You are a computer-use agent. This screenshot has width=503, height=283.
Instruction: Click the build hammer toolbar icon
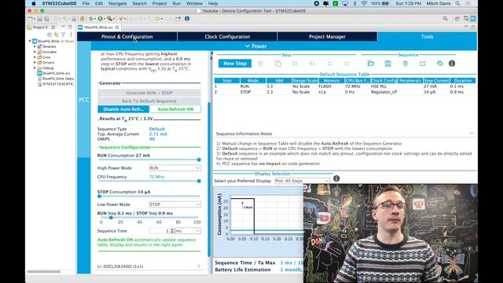[82, 19]
